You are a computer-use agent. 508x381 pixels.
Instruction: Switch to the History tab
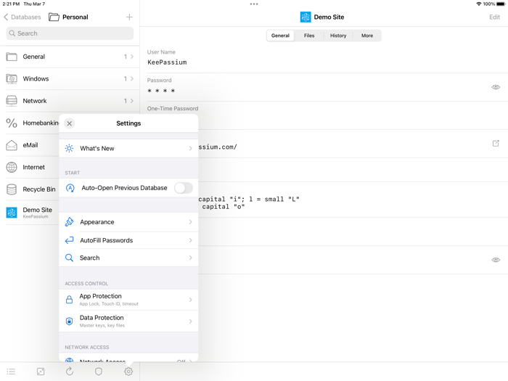click(x=338, y=36)
